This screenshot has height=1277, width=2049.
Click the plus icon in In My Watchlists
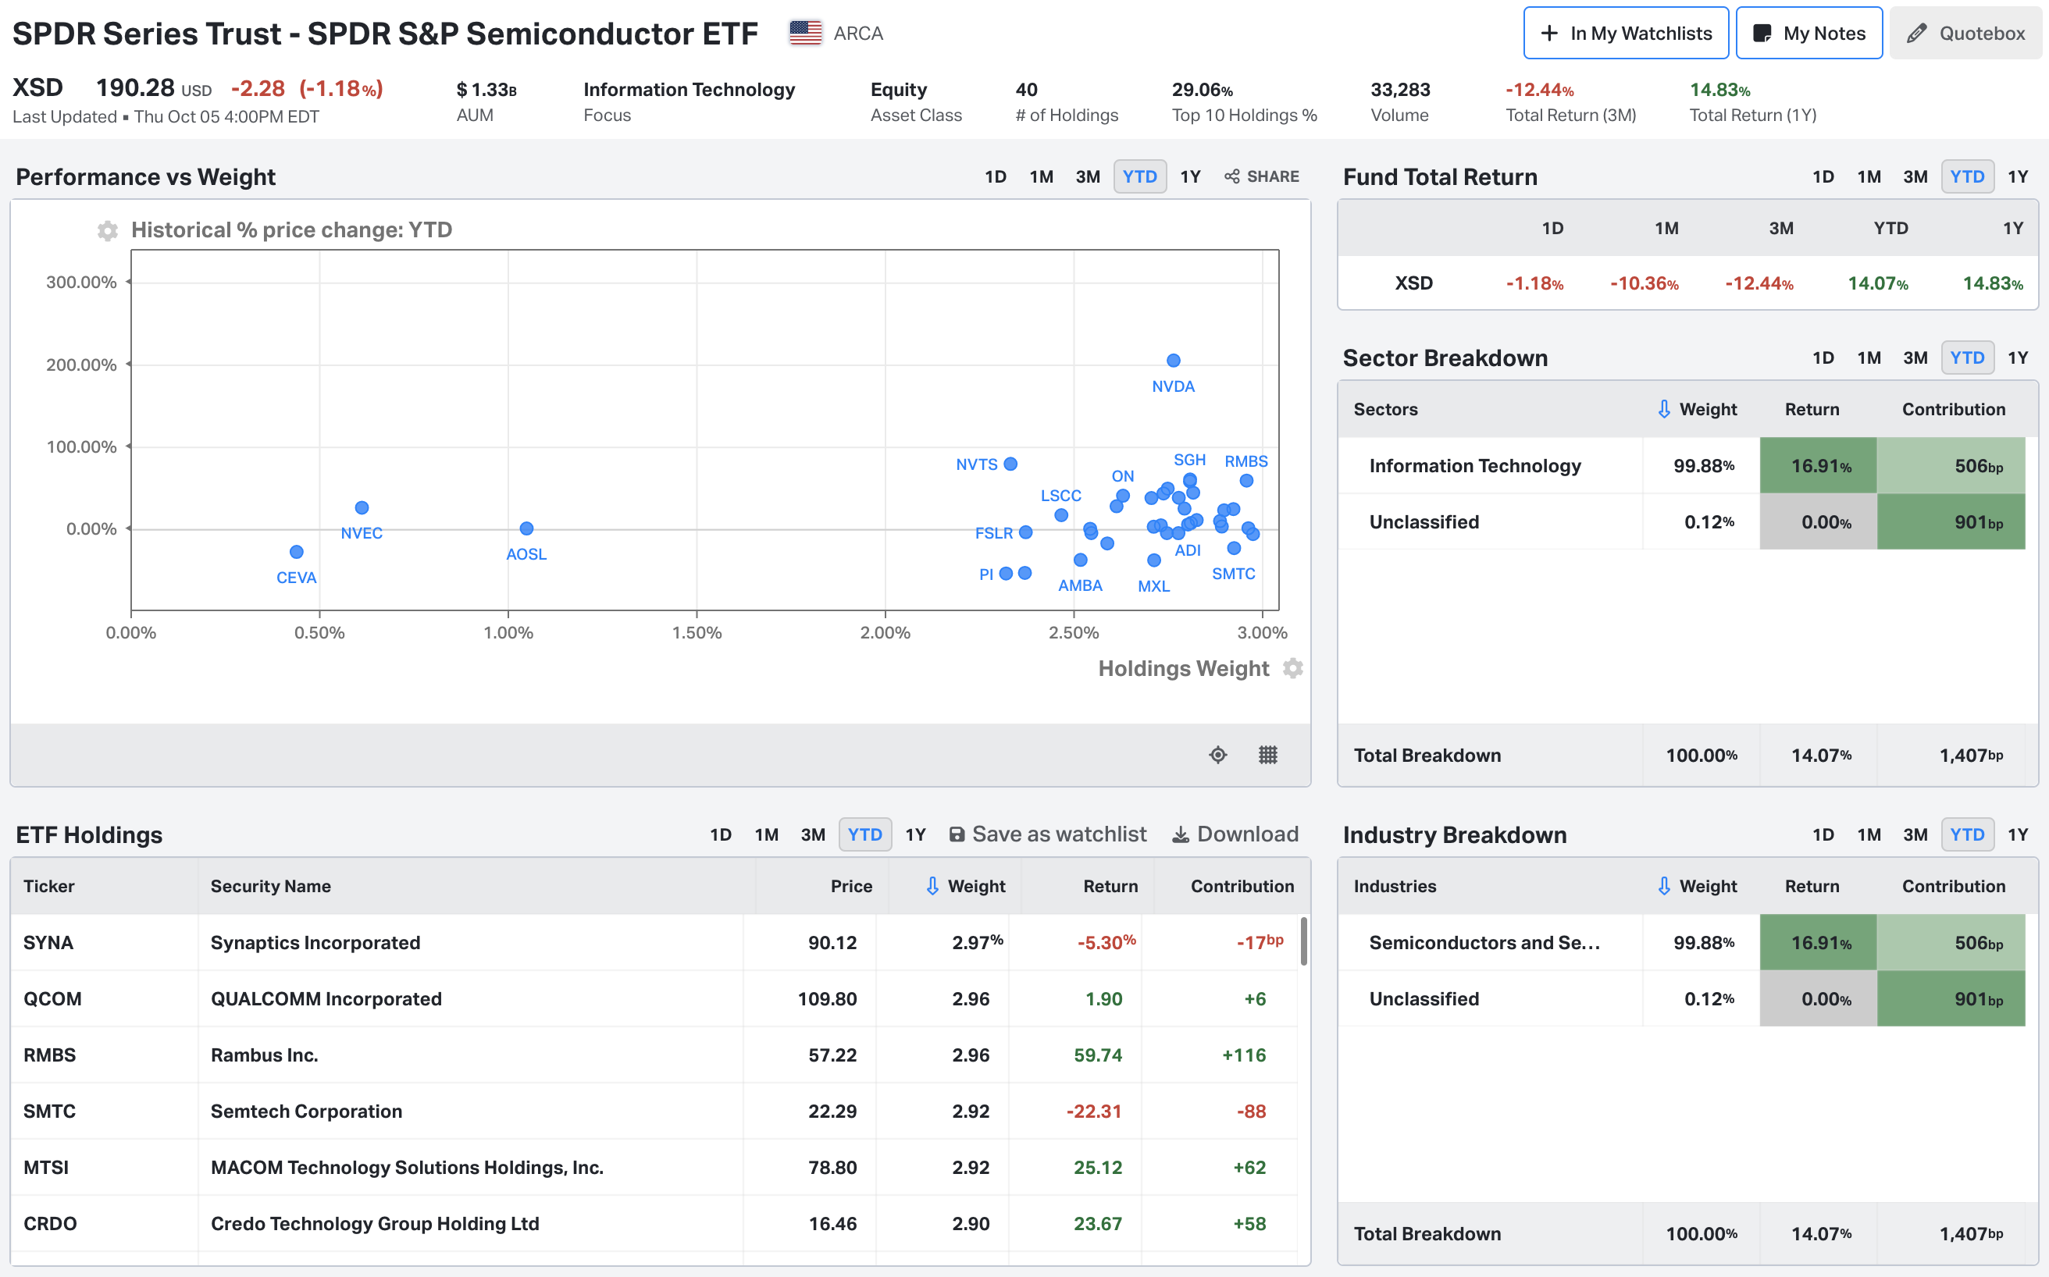pyautogui.click(x=1548, y=34)
